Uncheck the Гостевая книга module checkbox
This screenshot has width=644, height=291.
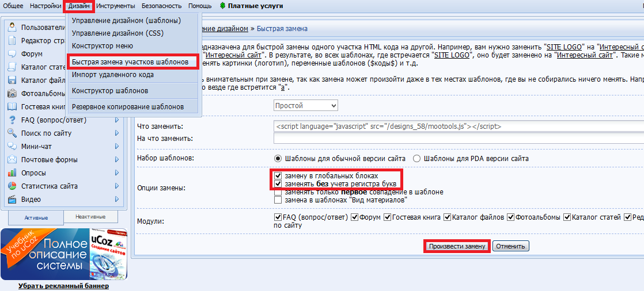click(387, 217)
